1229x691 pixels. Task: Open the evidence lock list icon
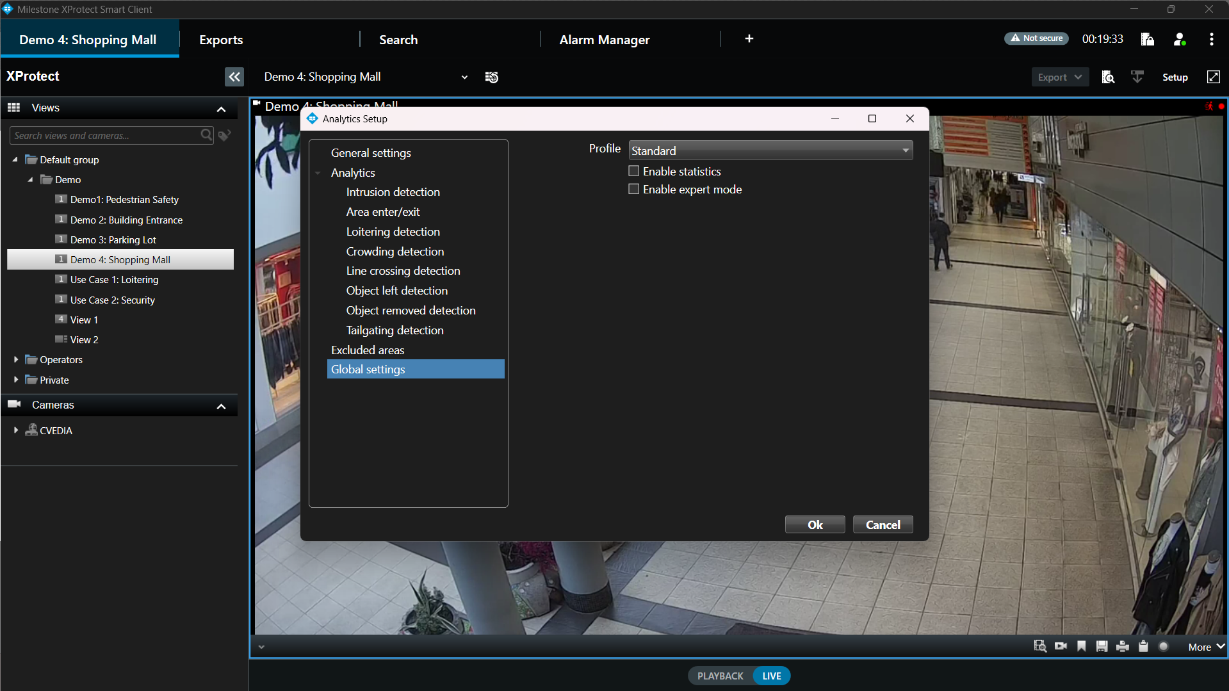[x=1148, y=39]
